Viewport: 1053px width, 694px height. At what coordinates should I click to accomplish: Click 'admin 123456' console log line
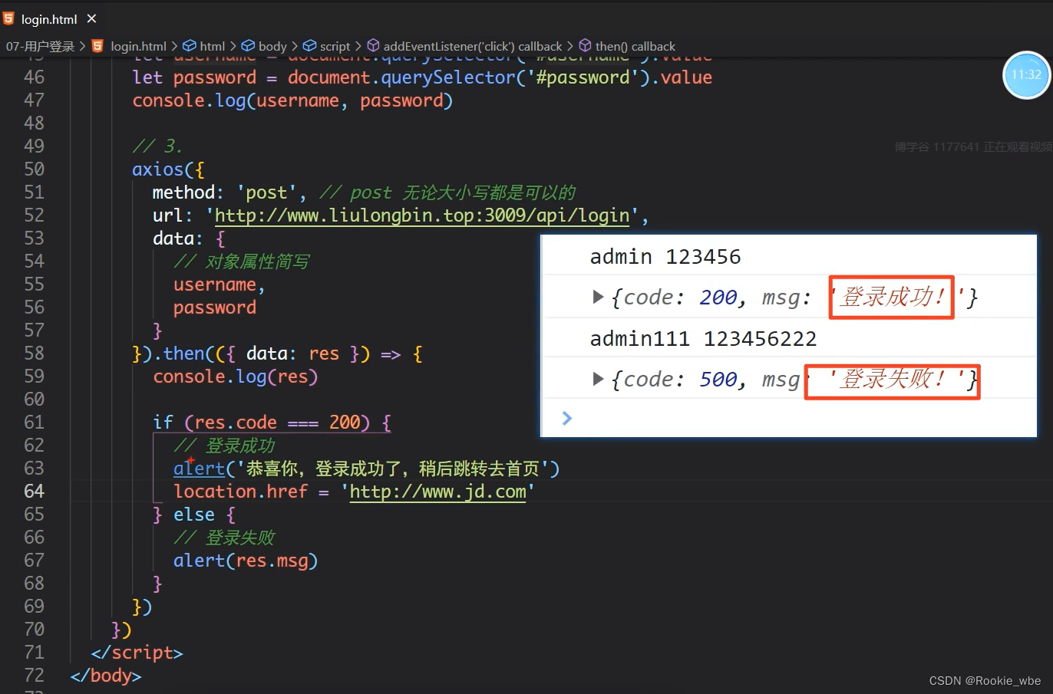[665, 256]
